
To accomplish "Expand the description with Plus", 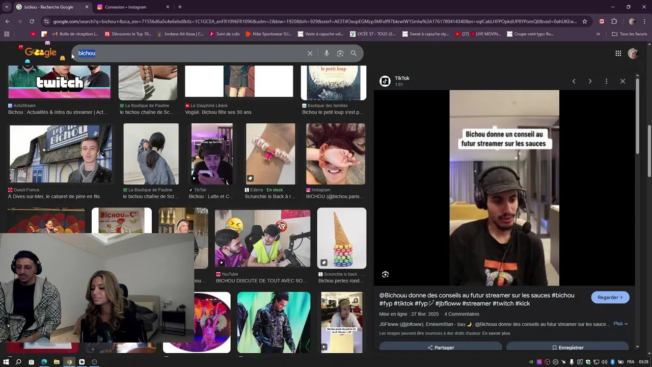I will [620, 324].
